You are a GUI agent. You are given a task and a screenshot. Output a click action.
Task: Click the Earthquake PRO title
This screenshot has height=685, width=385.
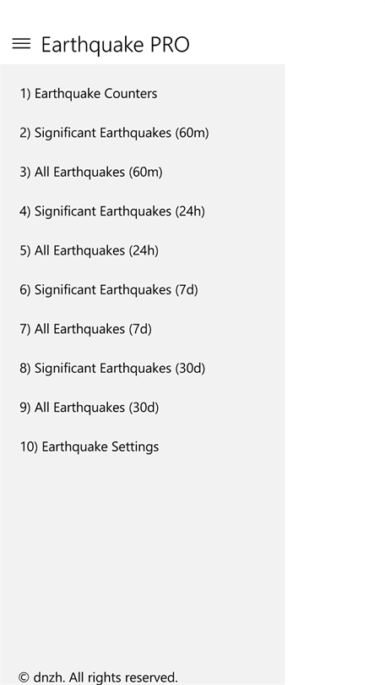click(x=116, y=45)
